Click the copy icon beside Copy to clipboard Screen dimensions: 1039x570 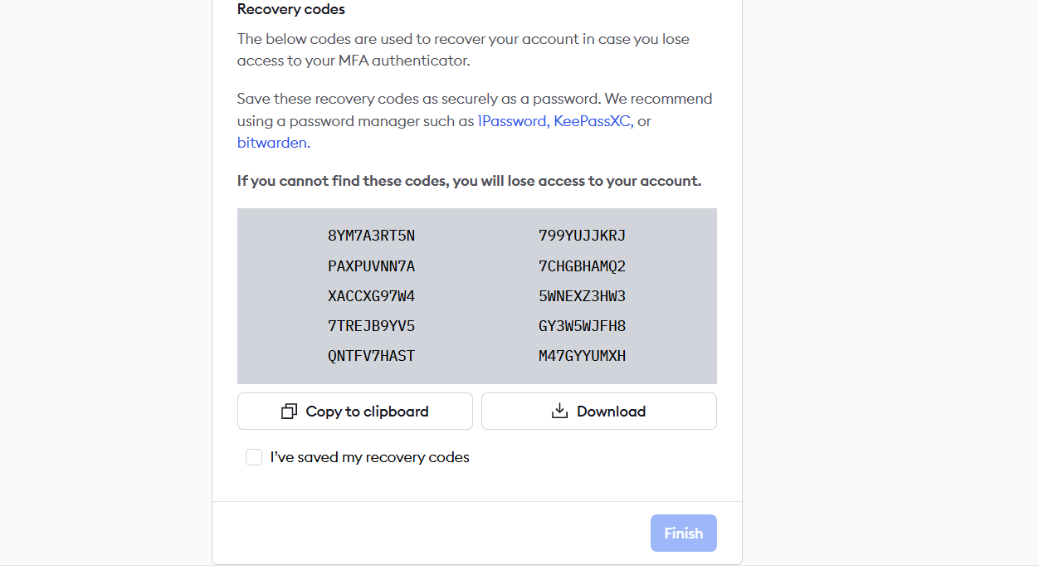click(x=289, y=412)
